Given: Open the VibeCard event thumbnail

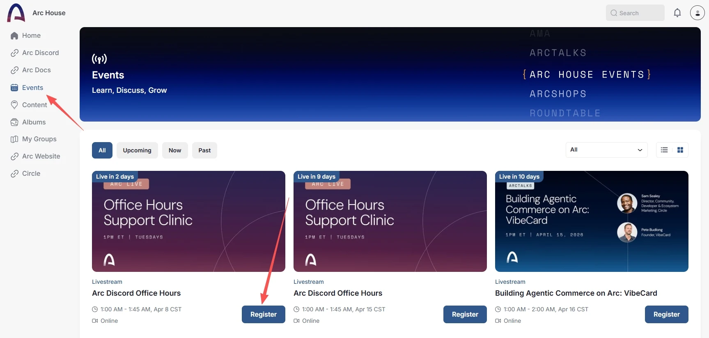Looking at the screenshot, I should [x=591, y=221].
